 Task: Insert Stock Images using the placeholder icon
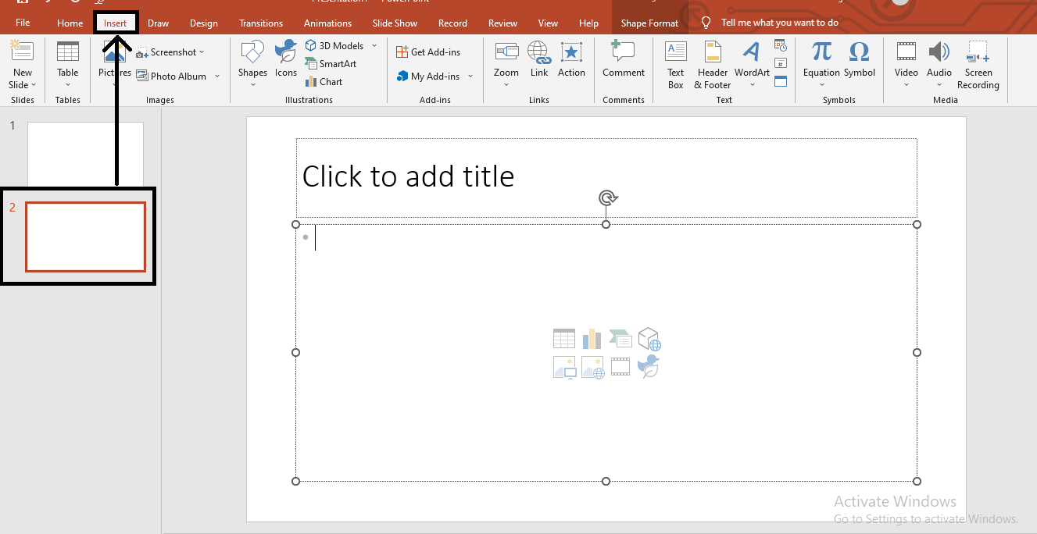(x=592, y=367)
